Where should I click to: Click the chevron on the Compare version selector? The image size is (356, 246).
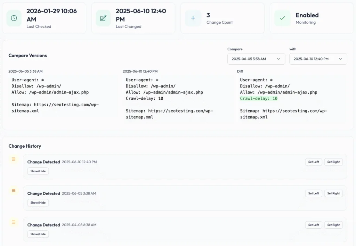click(279, 59)
